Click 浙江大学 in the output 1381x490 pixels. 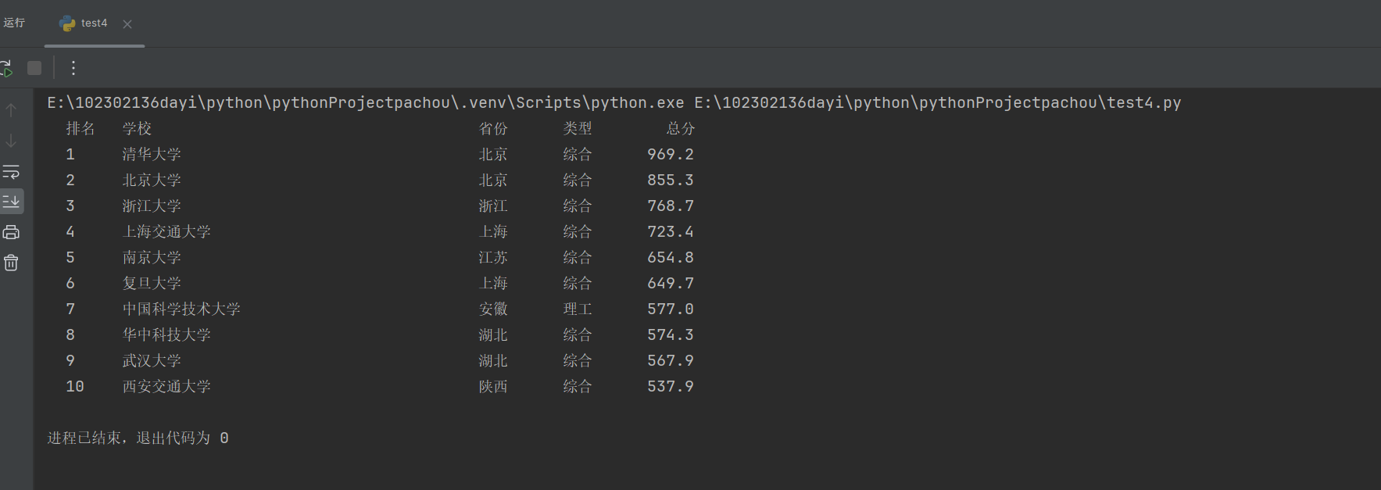tap(152, 206)
